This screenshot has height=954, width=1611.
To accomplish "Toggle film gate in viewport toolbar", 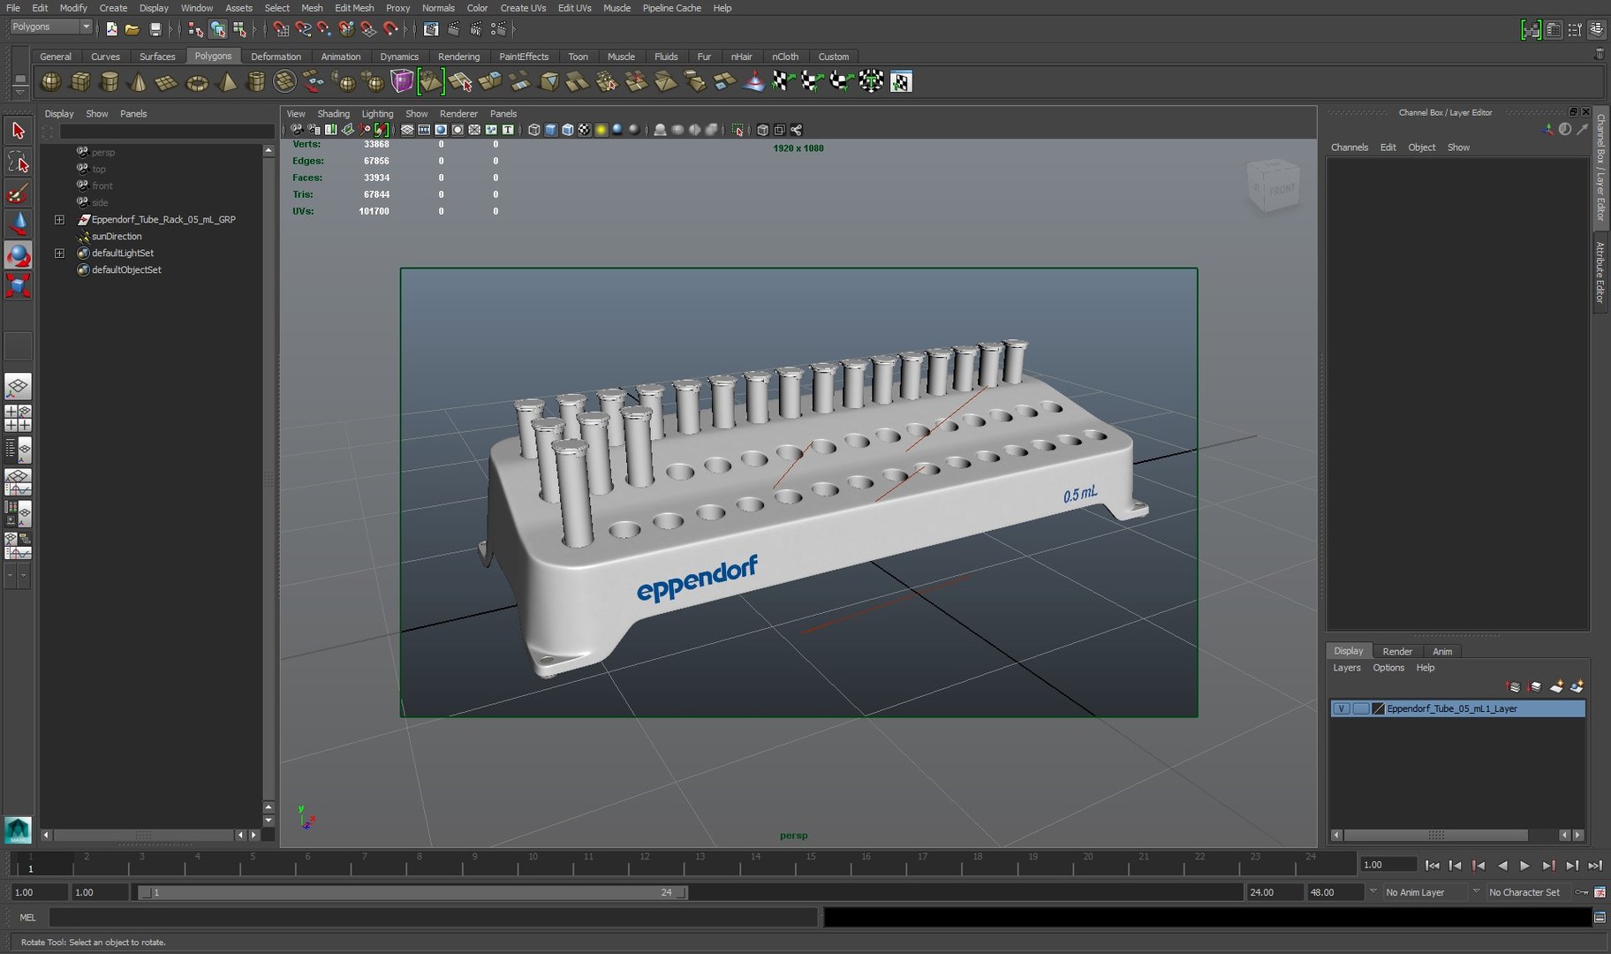I will coord(424,130).
